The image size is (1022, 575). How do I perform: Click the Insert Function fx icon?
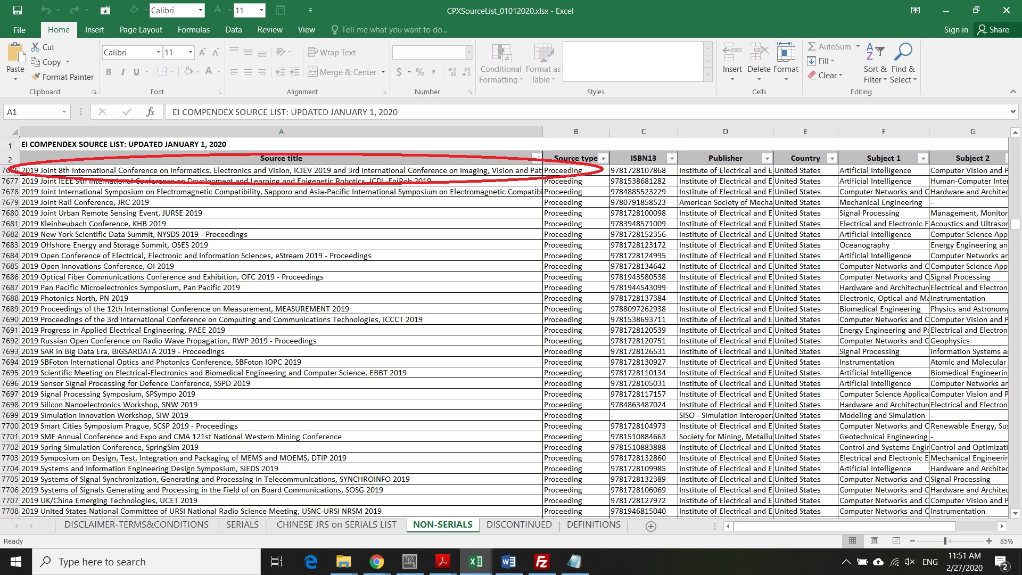coord(150,112)
